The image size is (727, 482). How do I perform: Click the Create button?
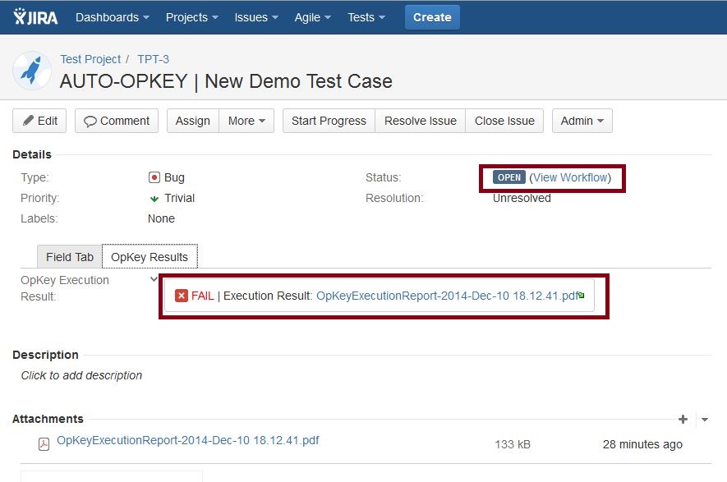[x=432, y=17]
